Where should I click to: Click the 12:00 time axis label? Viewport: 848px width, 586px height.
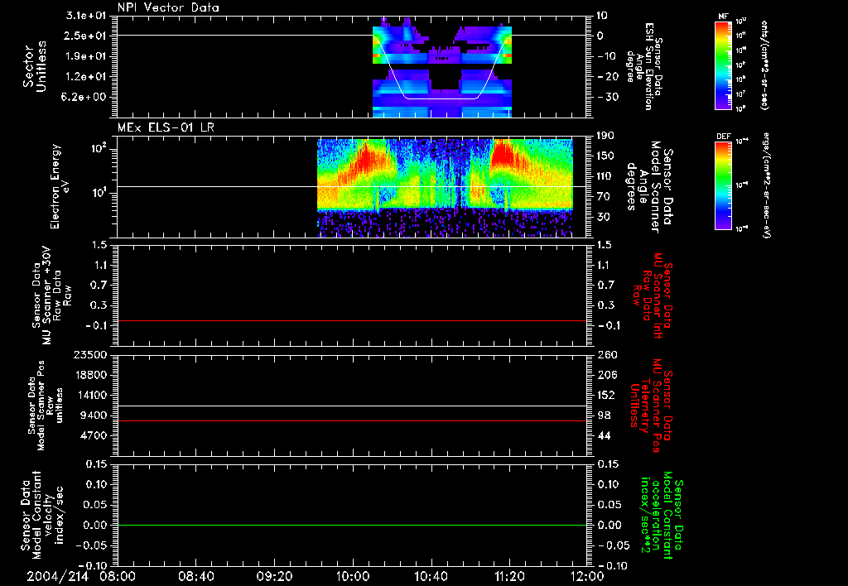[x=587, y=577]
